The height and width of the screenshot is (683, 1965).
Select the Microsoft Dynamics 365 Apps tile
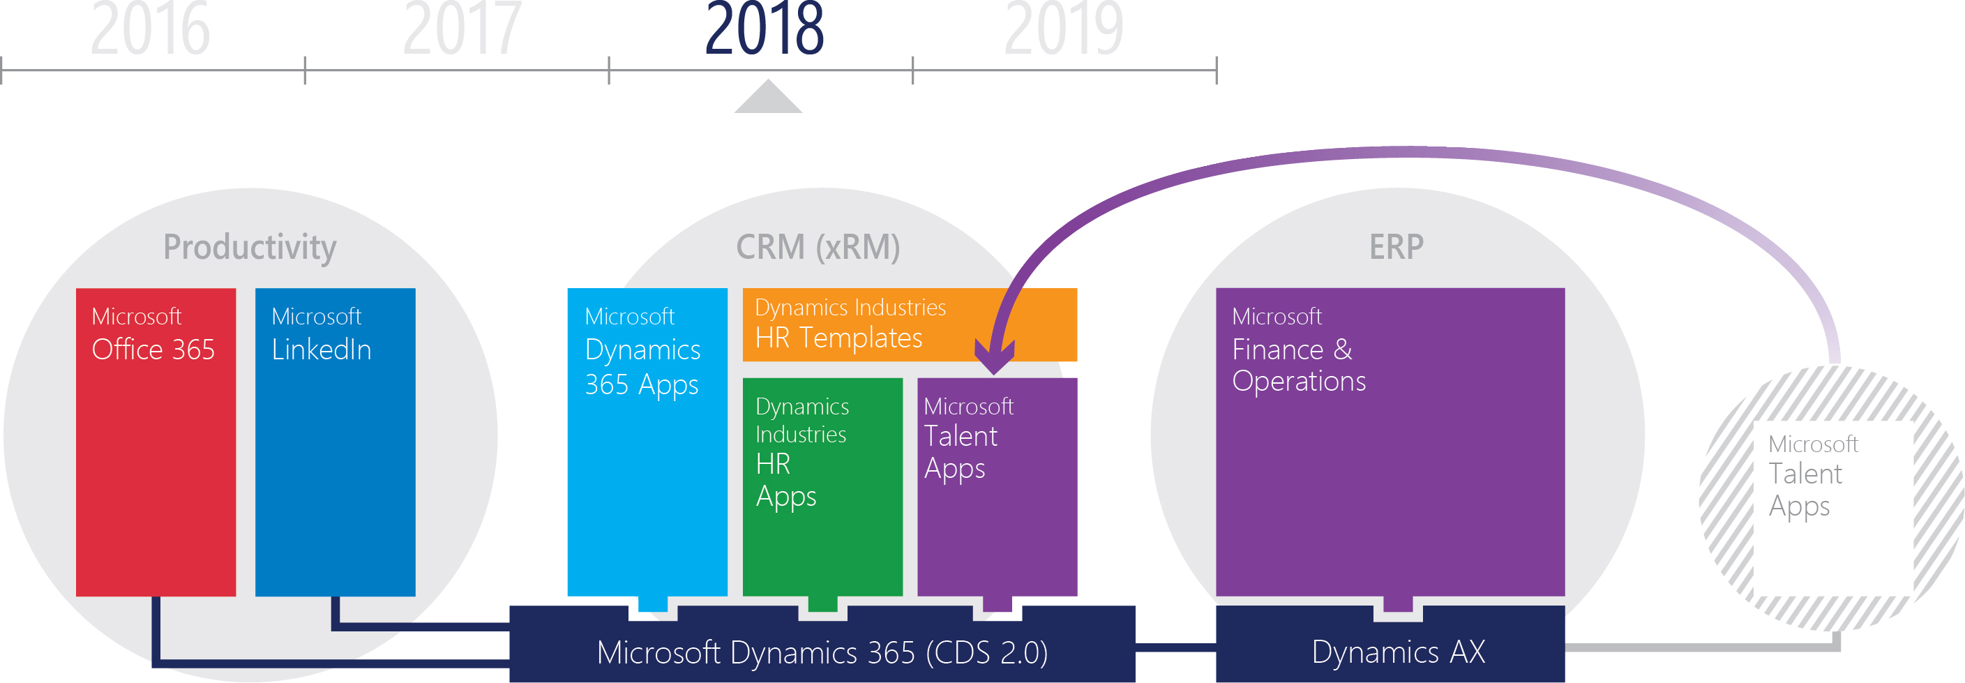point(647,442)
